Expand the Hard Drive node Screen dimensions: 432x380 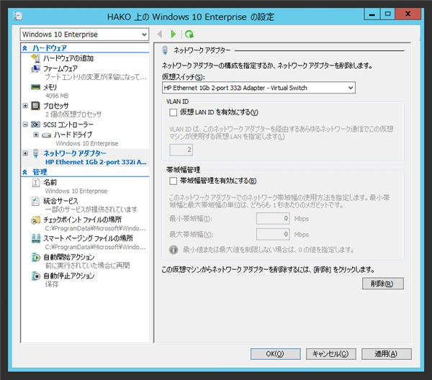36,135
